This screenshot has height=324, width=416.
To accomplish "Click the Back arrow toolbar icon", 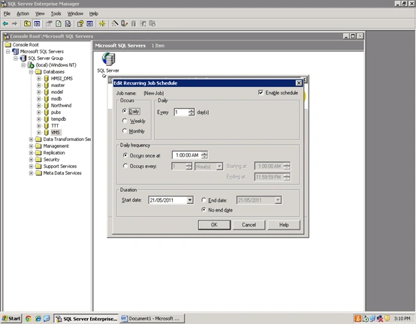I will [x=5, y=24].
